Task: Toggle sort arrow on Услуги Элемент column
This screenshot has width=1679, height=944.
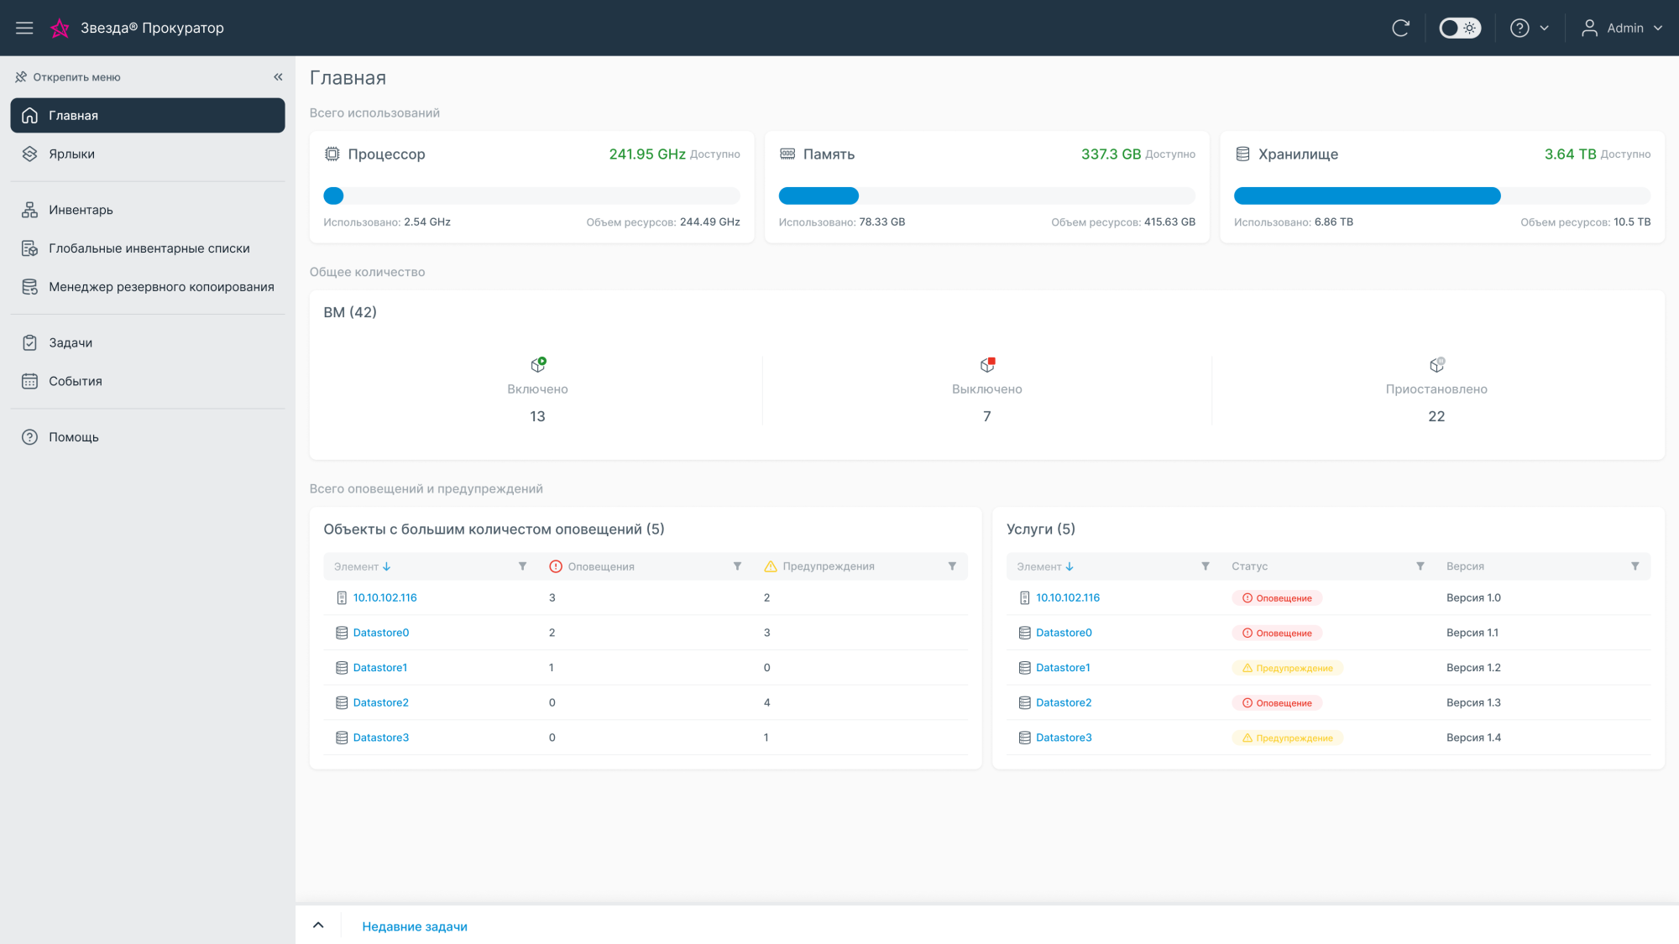Action: 1069,567
